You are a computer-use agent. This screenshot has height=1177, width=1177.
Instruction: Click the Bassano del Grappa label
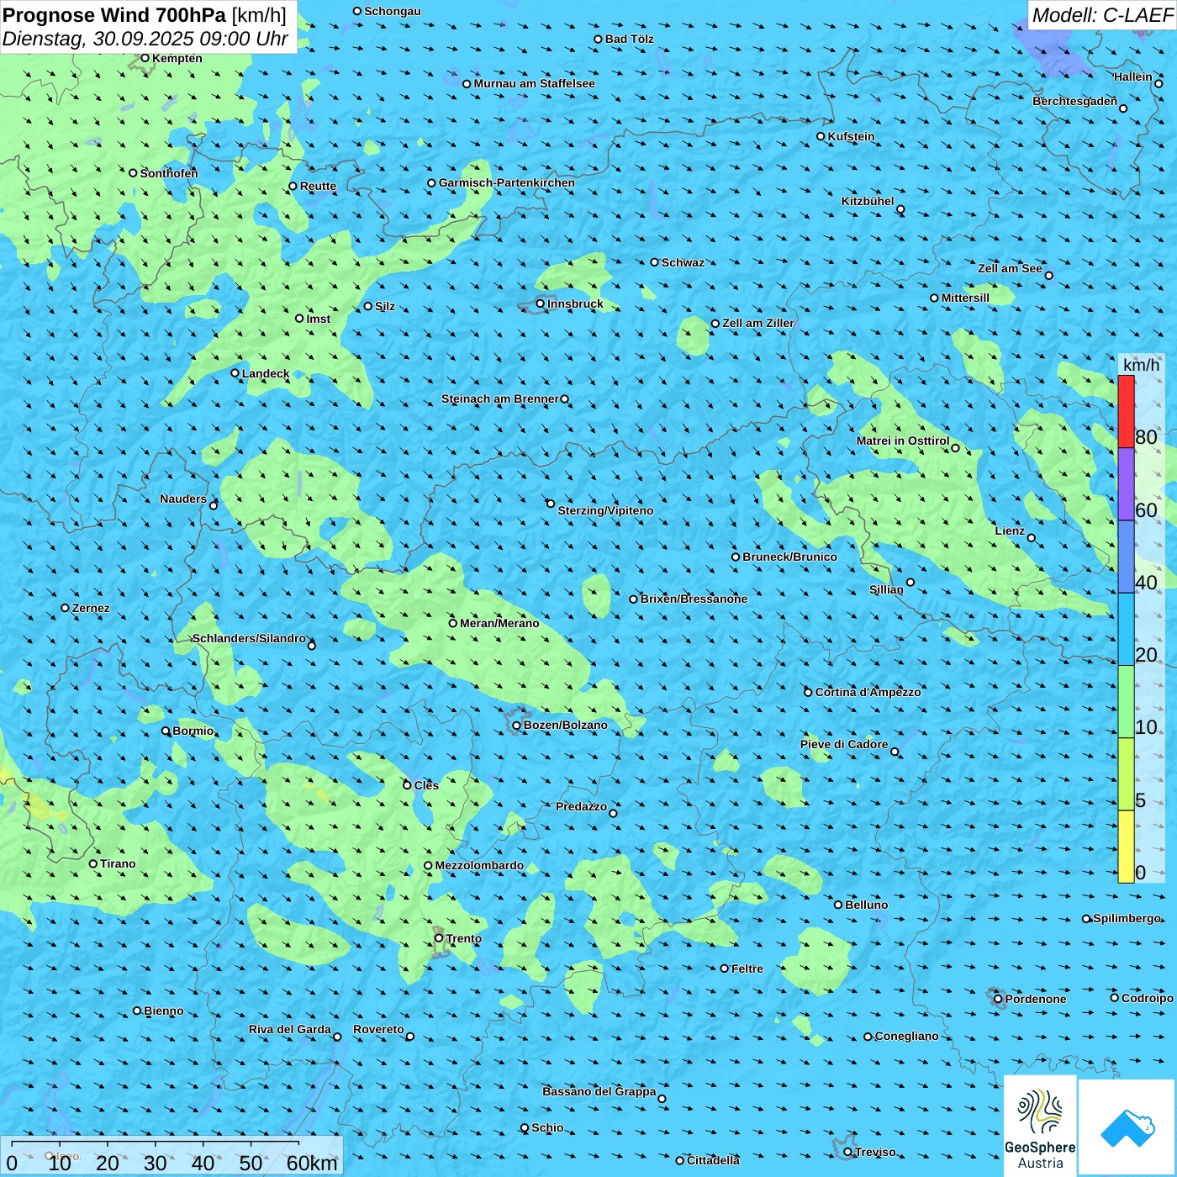coord(599,1091)
